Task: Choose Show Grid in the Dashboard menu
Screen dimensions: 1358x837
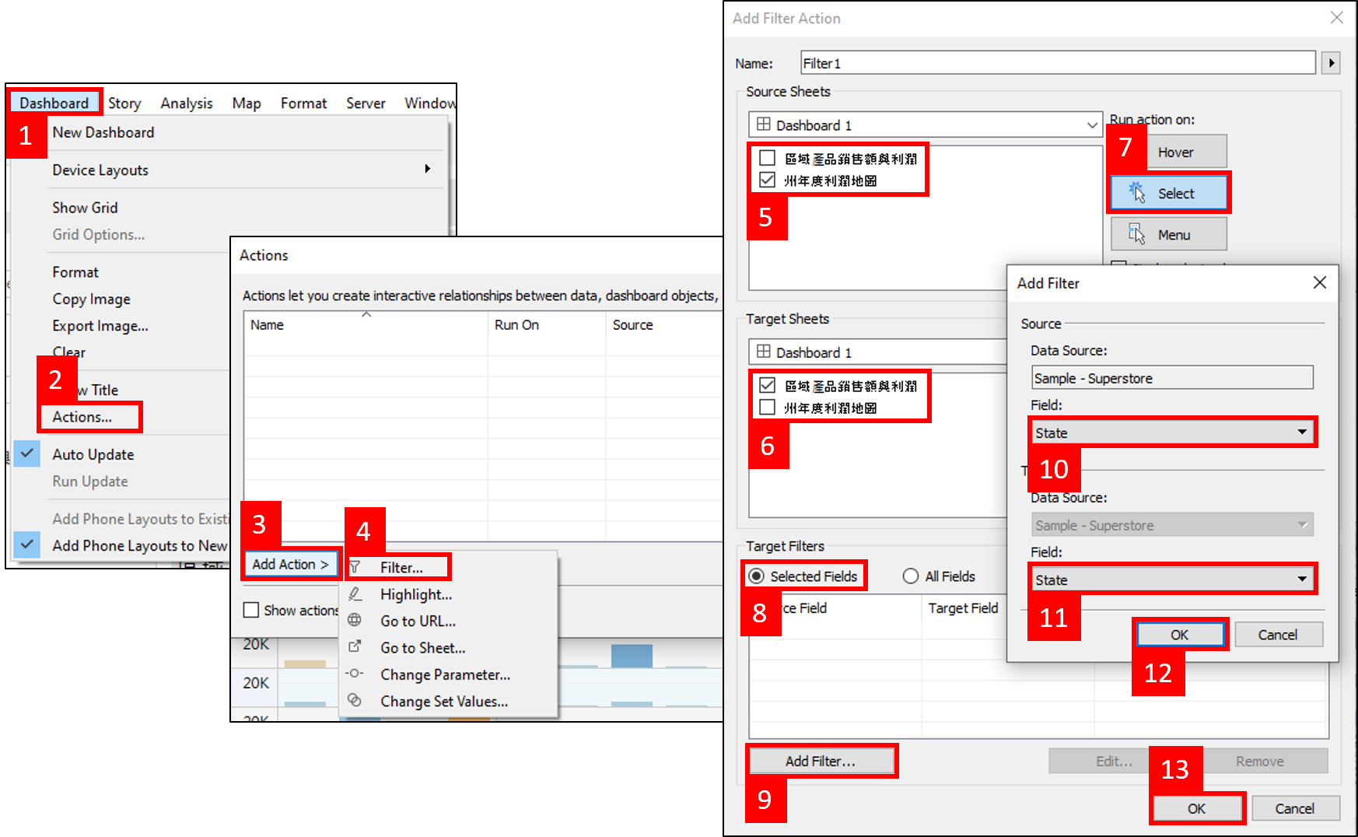Action: pos(86,208)
